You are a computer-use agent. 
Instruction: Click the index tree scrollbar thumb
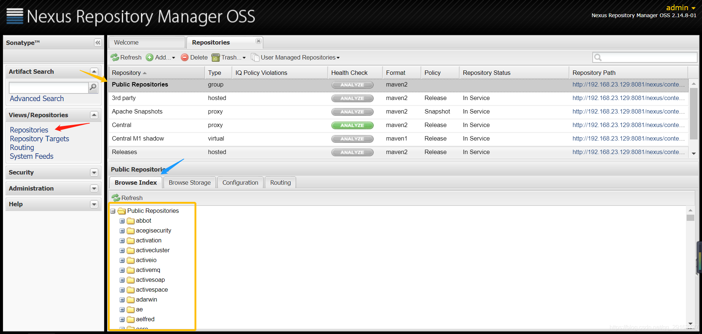point(690,218)
